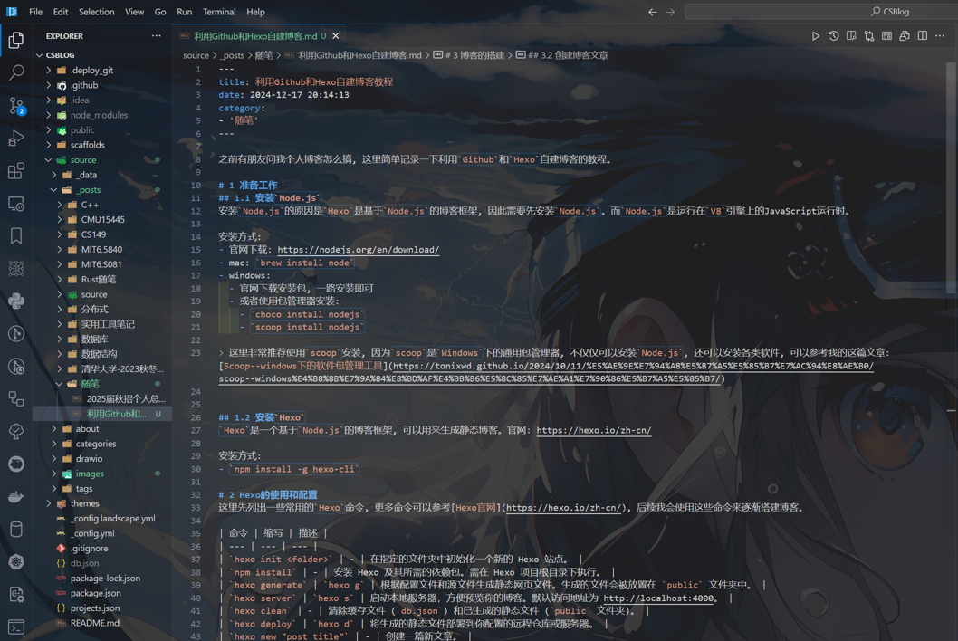Click the _posts breadcrumb segment
This screenshot has height=641, width=958.
[x=232, y=55]
